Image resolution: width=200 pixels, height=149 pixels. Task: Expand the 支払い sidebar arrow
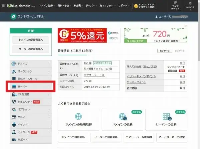[49, 117]
